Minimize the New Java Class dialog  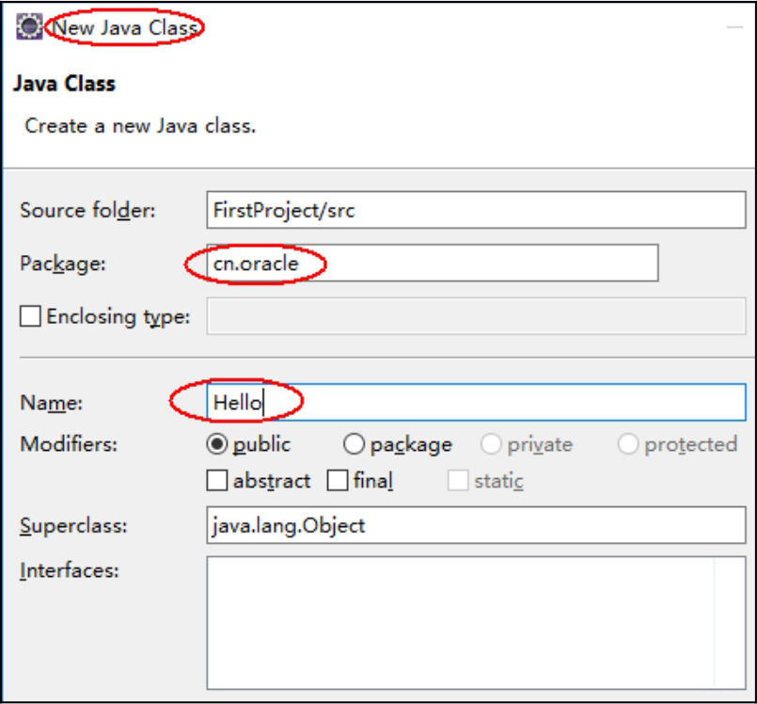coord(734,28)
